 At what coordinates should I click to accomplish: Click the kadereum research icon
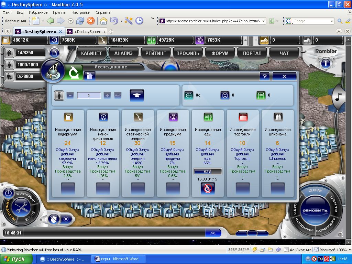[68, 117]
